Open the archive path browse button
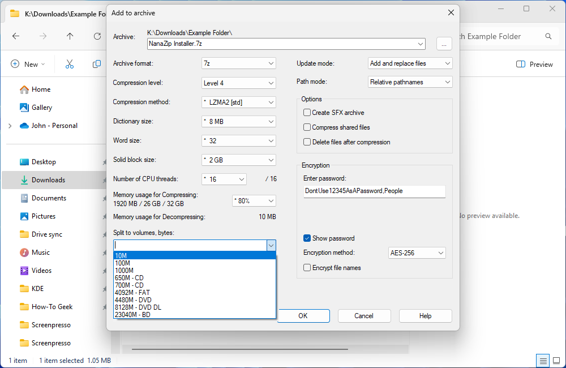This screenshot has height=368, width=566. tap(444, 43)
